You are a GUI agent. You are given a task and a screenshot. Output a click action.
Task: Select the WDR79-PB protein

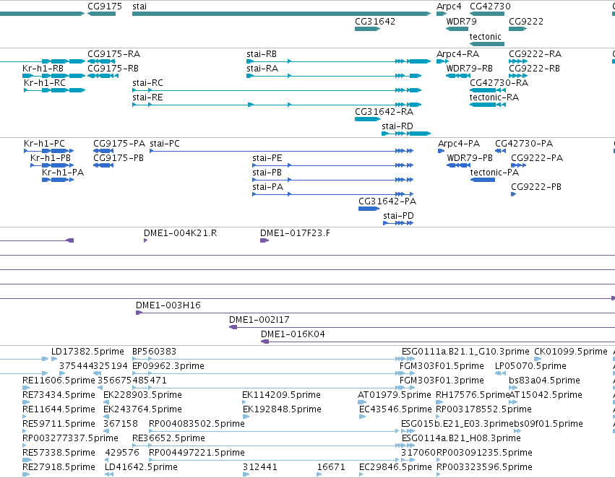pyautogui.click(x=458, y=165)
